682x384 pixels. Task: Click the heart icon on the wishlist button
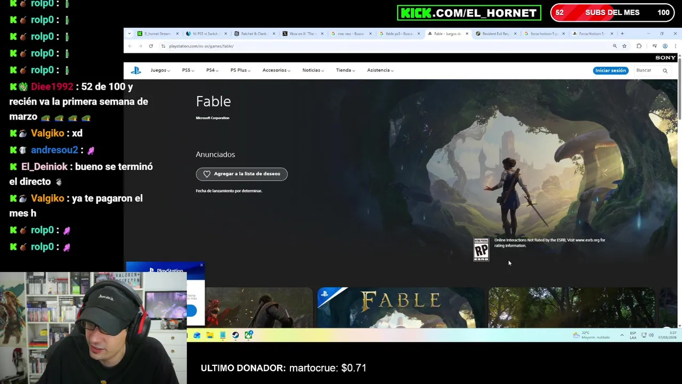pos(207,174)
